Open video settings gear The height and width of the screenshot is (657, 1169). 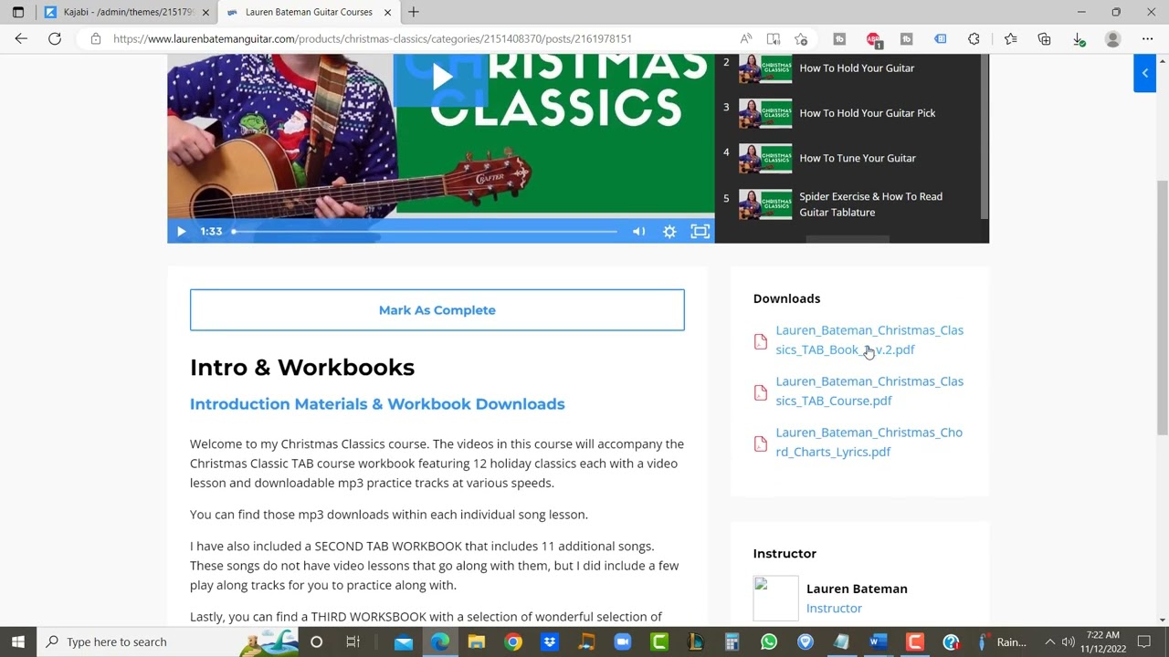[669, 231]
